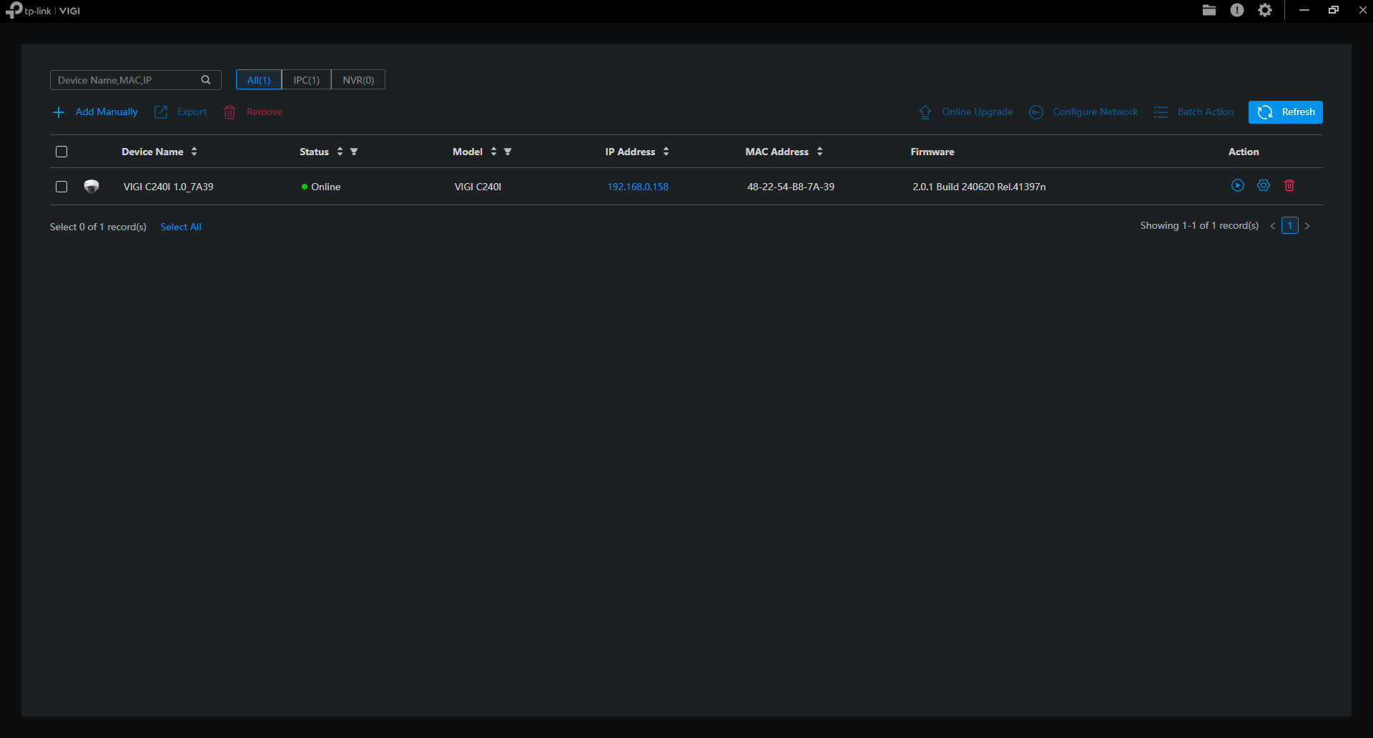The height and width of the screenshot is (738, 1373).
Task: Select page 1 in pagination
Action: pyautogui.click(x=1290, y=226)
